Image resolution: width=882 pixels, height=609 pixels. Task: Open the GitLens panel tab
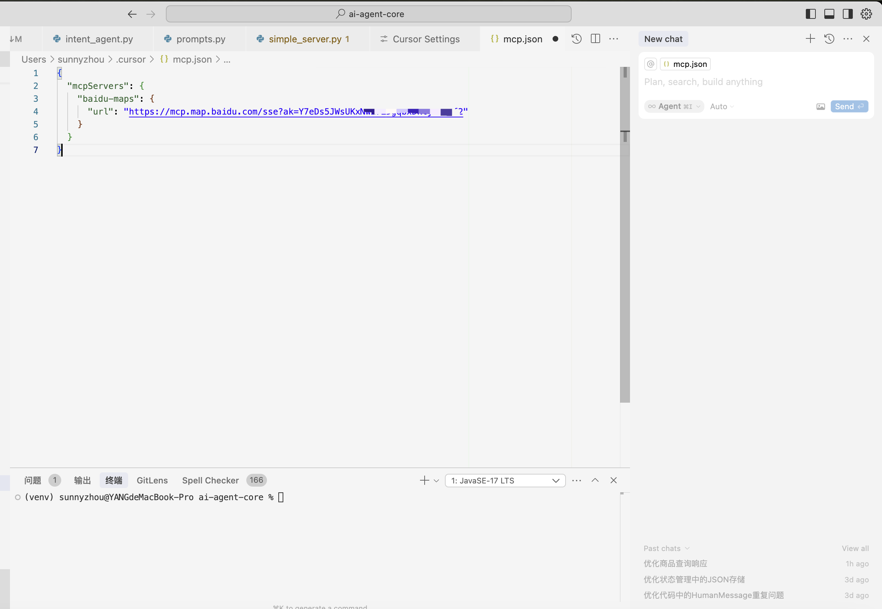coord(152,481)
